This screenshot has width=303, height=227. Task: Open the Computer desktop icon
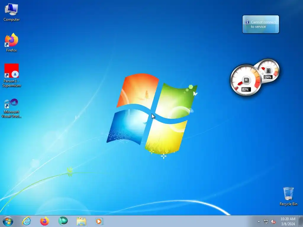12,12
